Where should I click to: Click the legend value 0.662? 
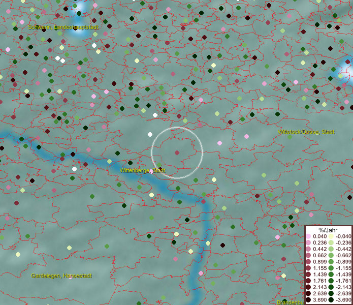point(319,256)
